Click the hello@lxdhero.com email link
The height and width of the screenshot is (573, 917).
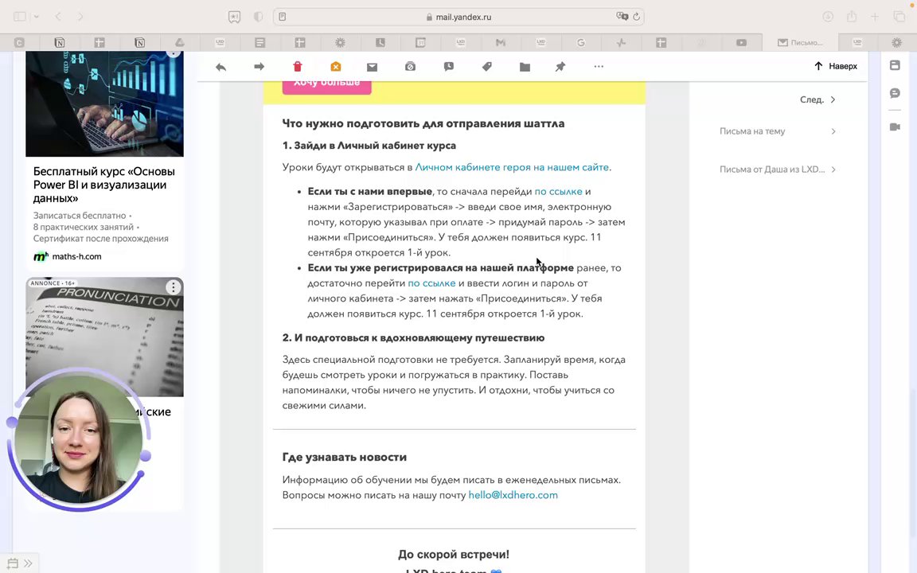pos(513,495)
